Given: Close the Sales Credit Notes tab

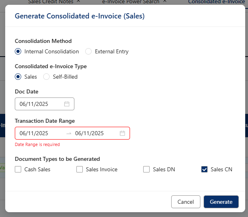Looking at the screenshot, I should click(x=78, y=2).
